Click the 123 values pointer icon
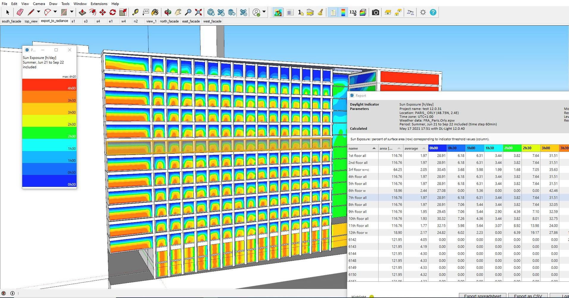Viewport: 569px width, 298px height. [x=353, y=12]
